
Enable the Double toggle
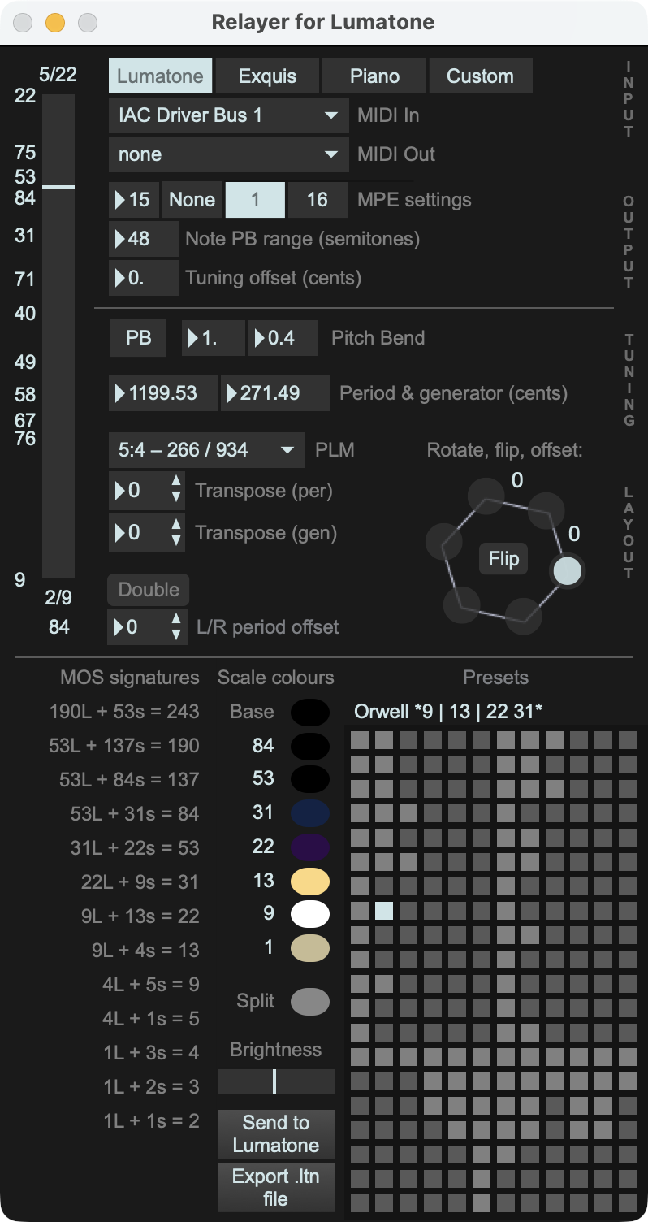[x=149, y=590]
